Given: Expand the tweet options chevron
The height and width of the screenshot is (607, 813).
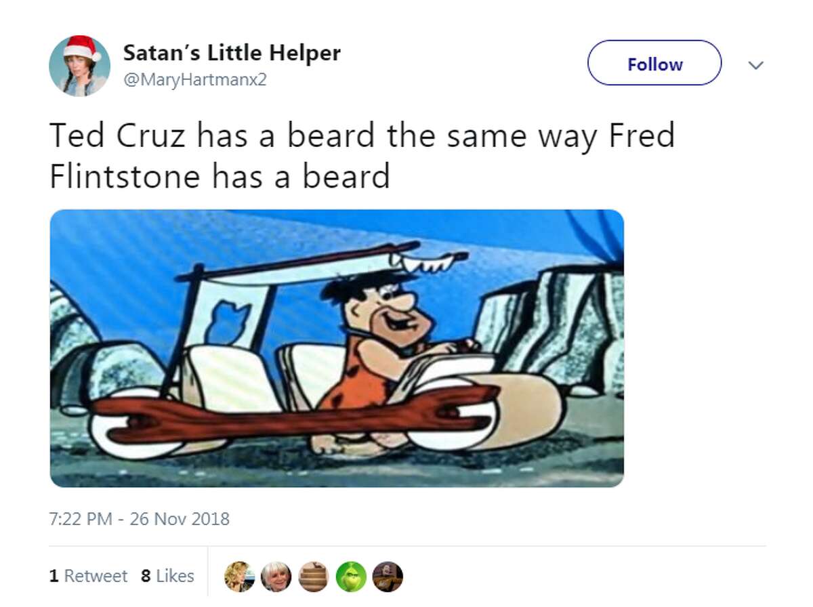Looking at the screenshot, I should pos(755,65).
